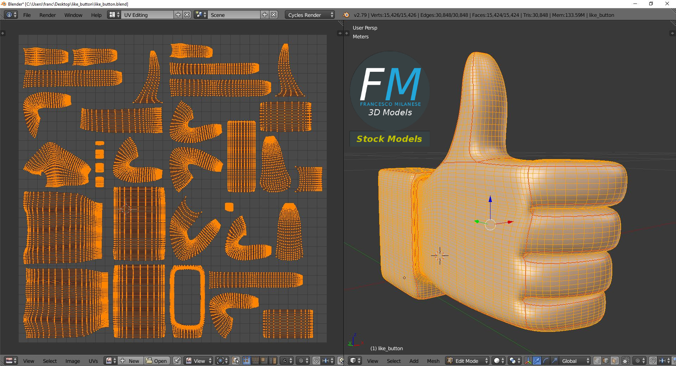
Task: Click the Open image button
Action: (157, 361)
